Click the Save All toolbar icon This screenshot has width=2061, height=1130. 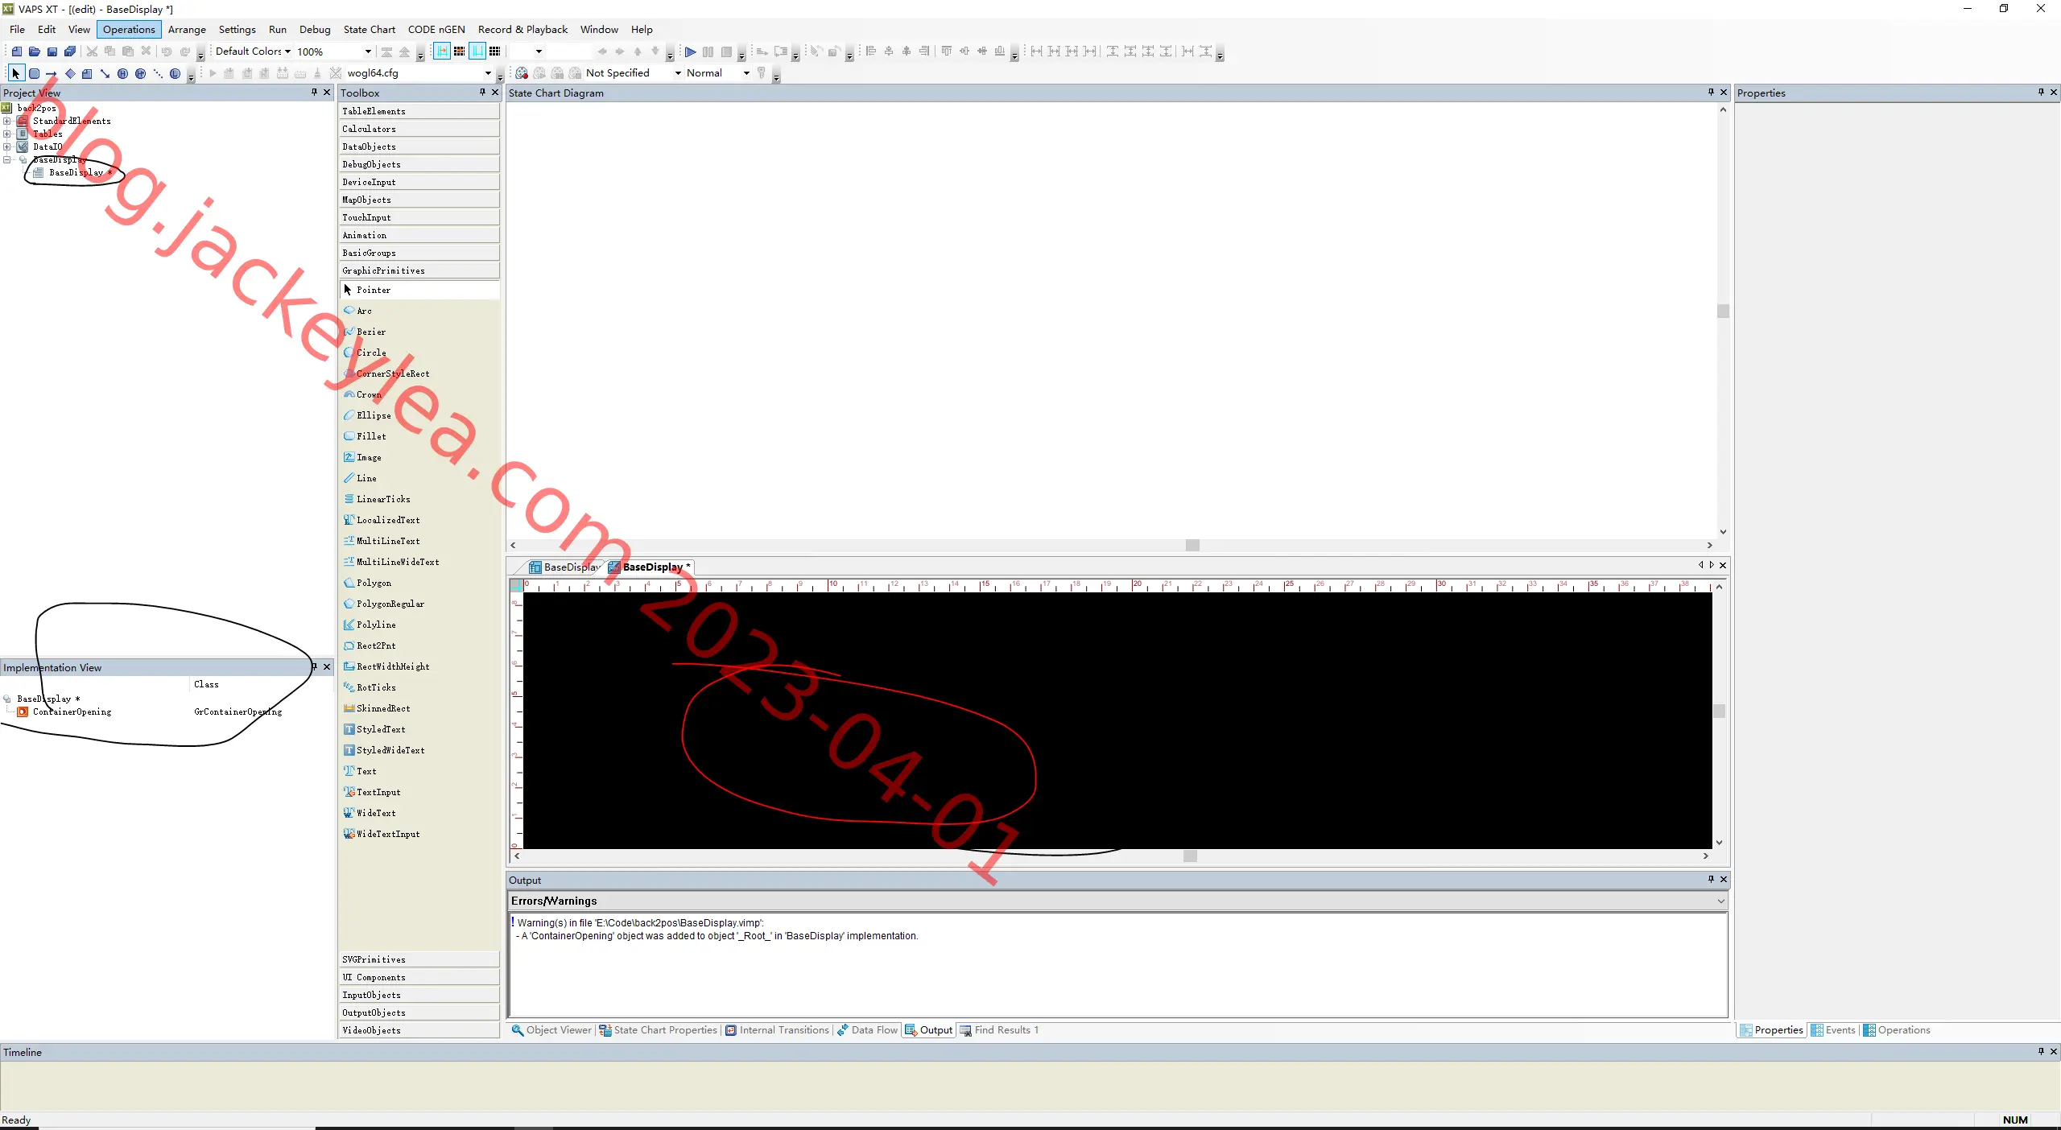click(x=70, y=52)
